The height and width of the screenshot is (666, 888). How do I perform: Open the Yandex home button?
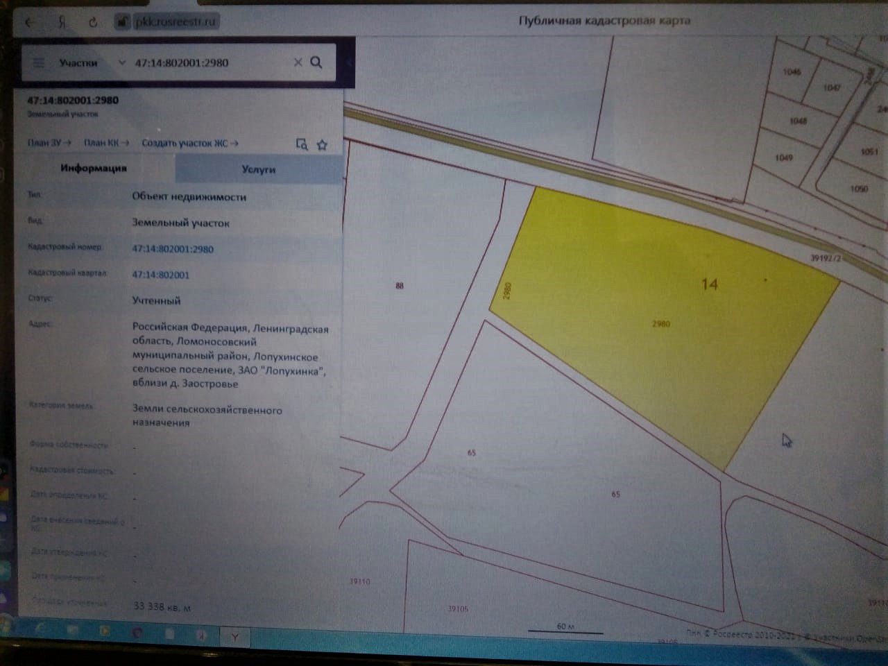pos(62,22)
